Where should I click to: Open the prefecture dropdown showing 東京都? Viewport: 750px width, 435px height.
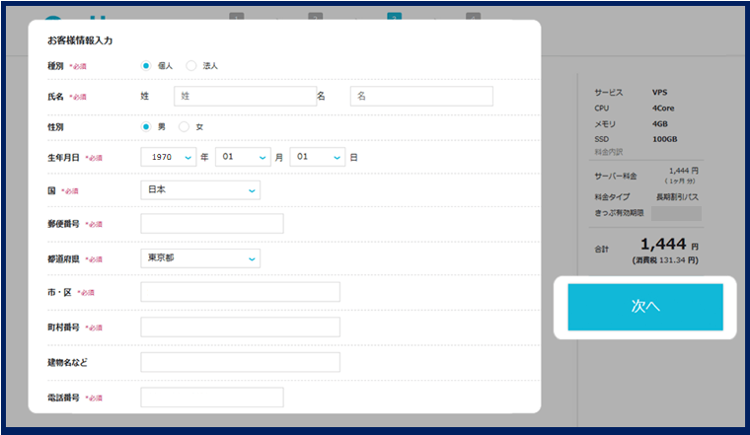coord(200,258)
